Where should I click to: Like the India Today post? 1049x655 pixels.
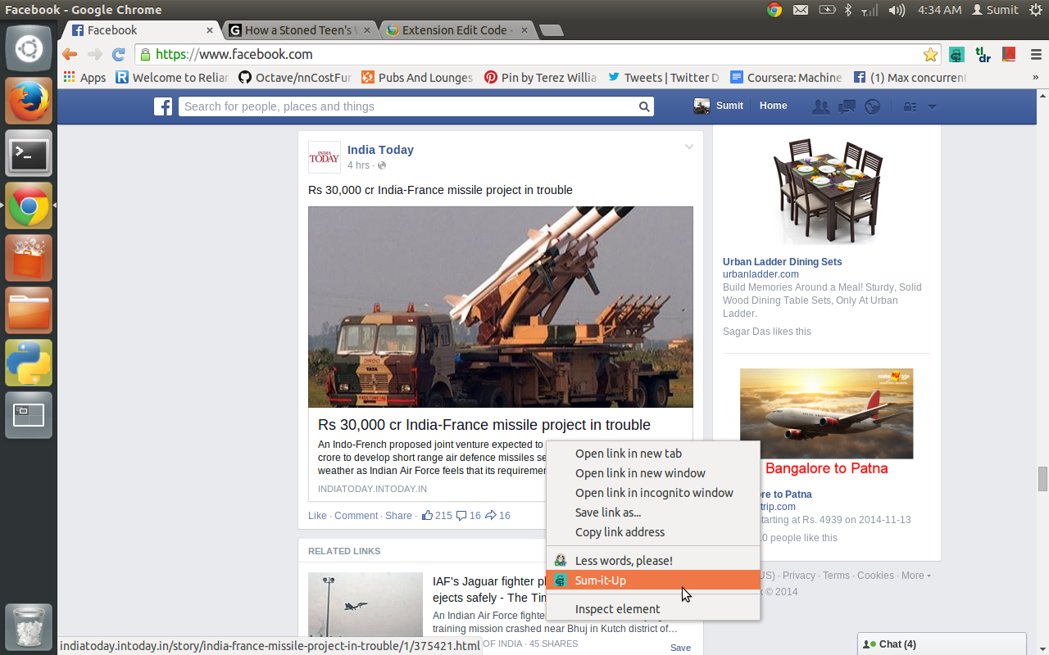(317, 516)
